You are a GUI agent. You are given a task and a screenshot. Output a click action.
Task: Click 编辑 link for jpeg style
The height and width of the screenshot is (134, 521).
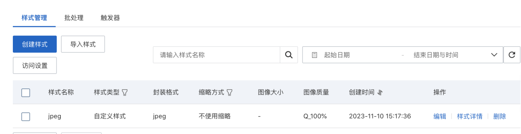point(440,116)
